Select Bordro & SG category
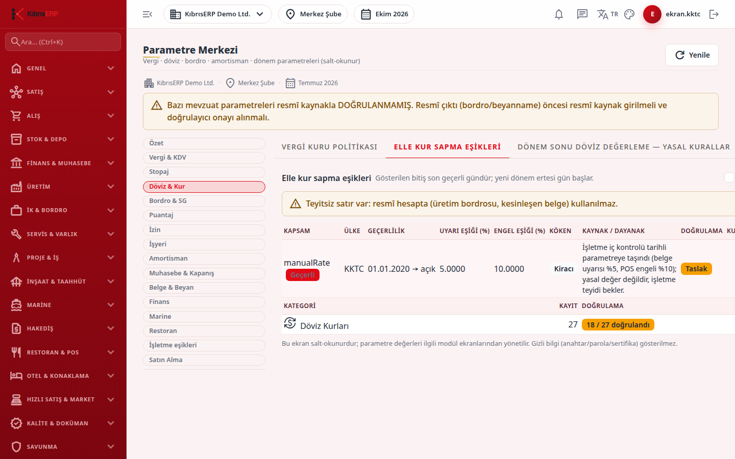 [x=204, y=201]
